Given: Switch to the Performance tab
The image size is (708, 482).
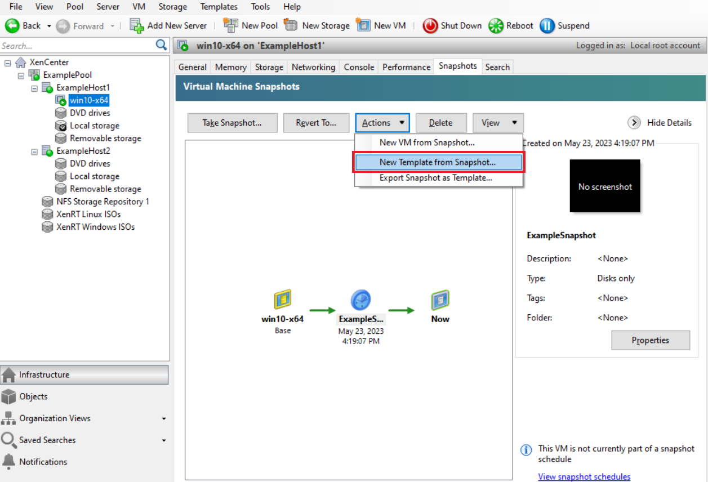Looking at the screenshot, I should tap(406, 67).
